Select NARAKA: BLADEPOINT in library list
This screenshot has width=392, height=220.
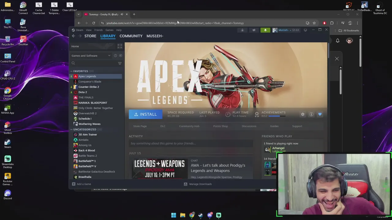(x=92, y=103)
